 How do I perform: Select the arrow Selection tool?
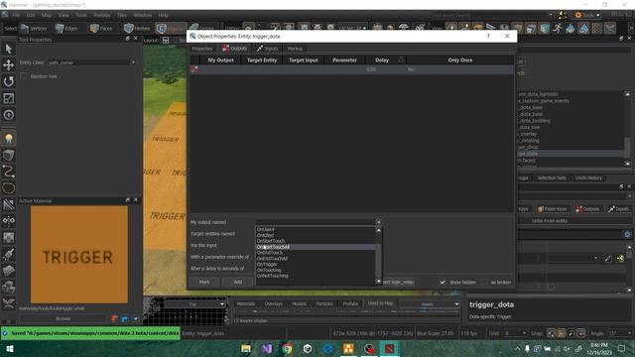pyautogui.click(x=9, y=49)
